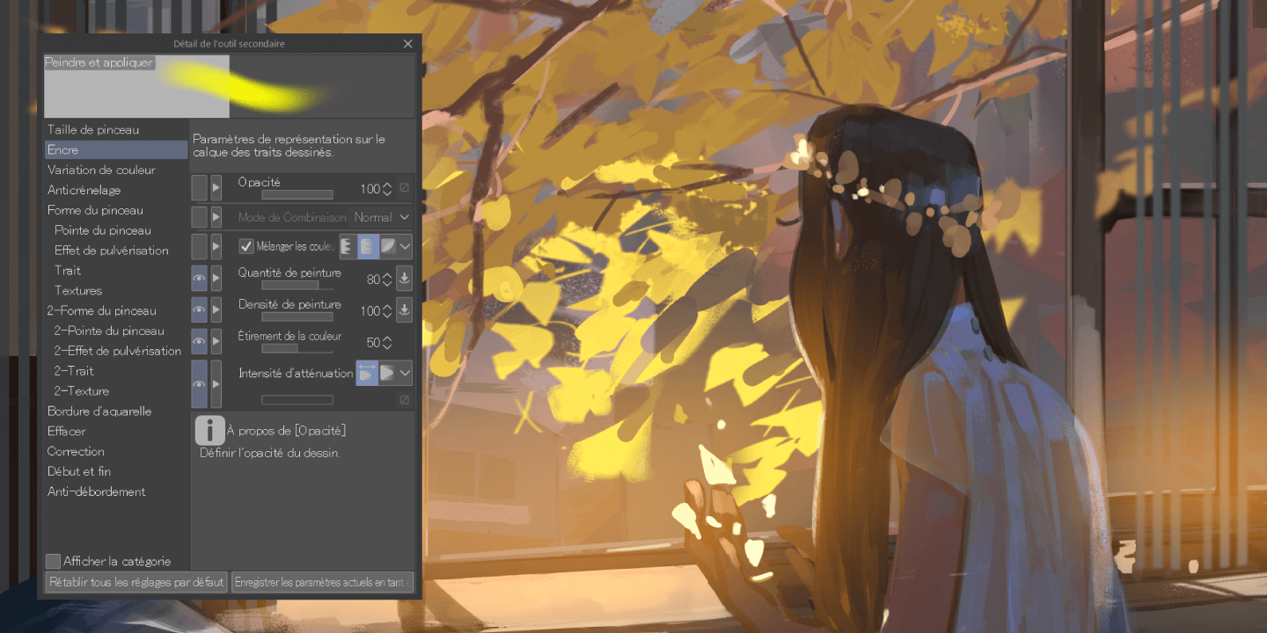The width and height of the screenshot is (1267, 633).
Task: Click Enregistrer les paramètres actuels button
Action: point(322,582)
